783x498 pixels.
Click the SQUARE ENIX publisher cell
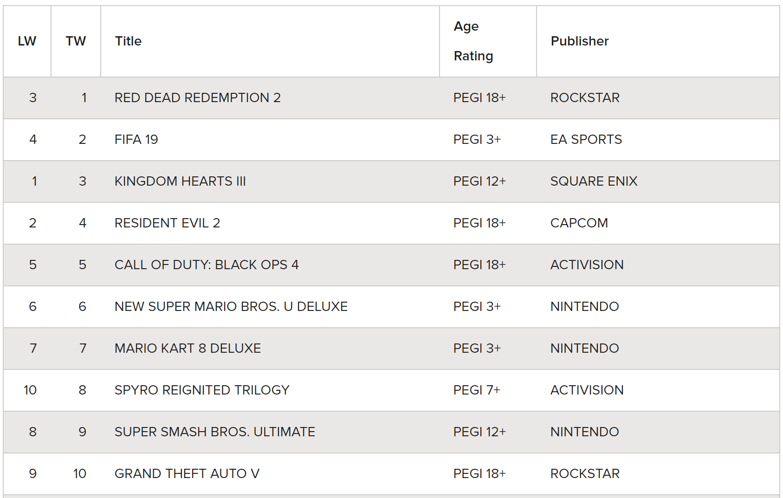[x=658, y=181]
